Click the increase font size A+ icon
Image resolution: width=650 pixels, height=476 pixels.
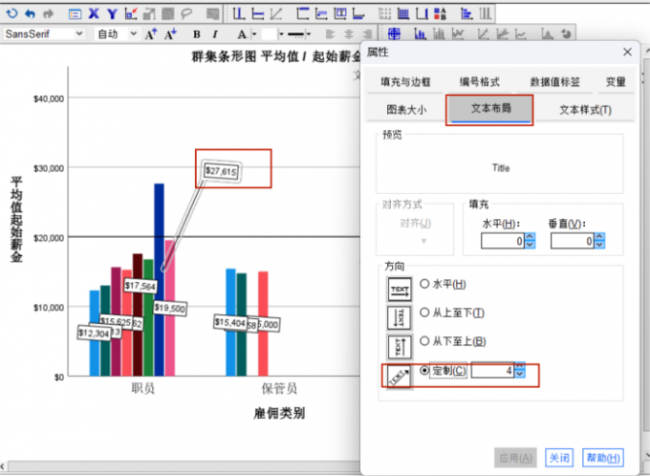pos(151,33)
